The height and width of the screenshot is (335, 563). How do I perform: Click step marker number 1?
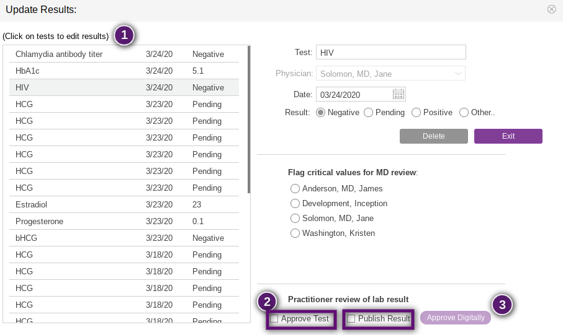(124, 35)
